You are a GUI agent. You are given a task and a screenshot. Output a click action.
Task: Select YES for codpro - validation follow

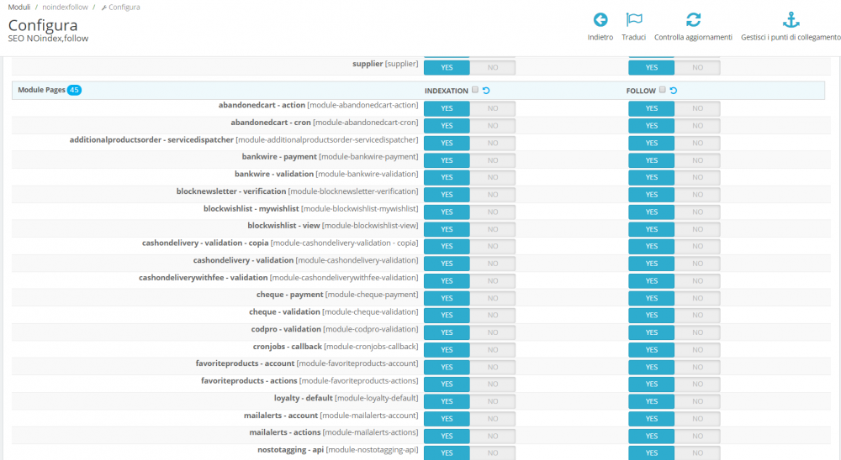[x=652, y=332]
